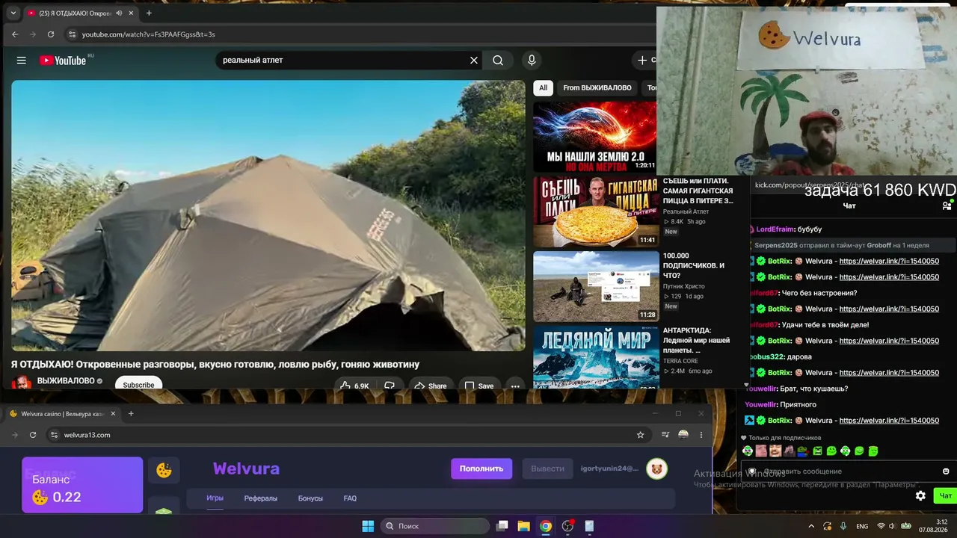Click the Пополнить deposit button

(x=481, y=469)
